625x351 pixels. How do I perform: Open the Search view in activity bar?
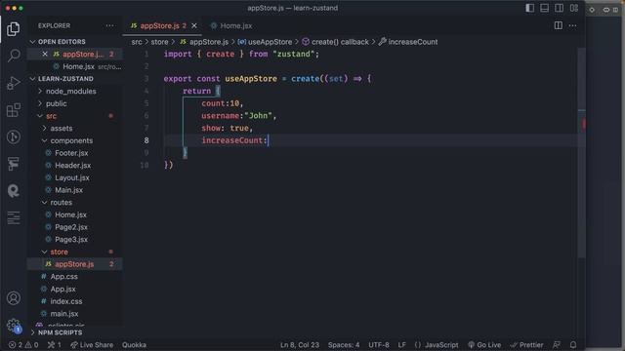pos(14,56)
